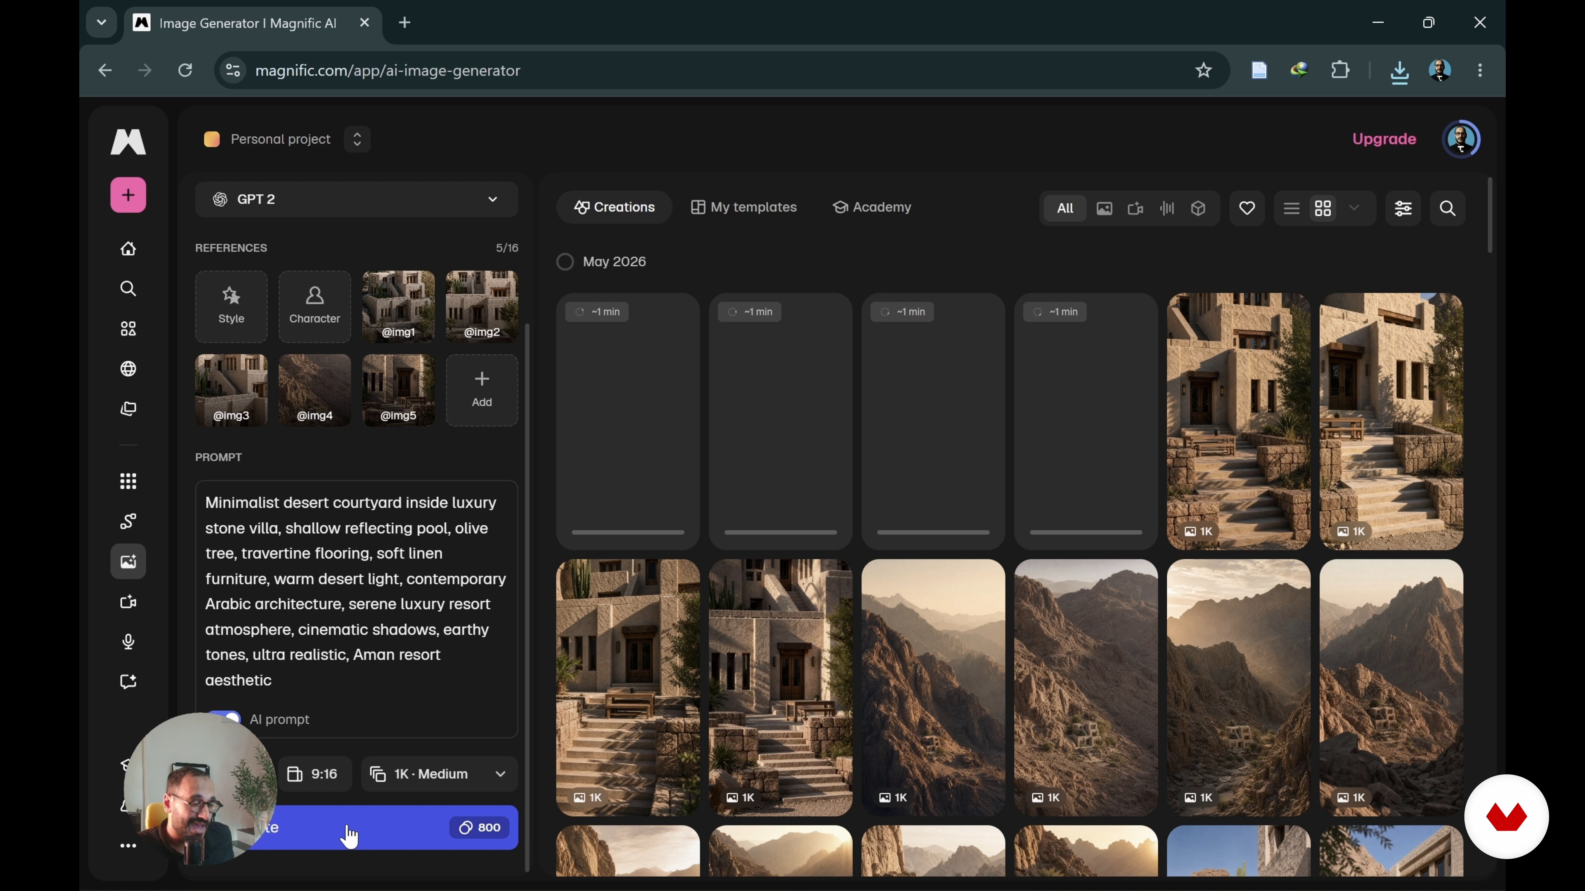The image size is (1585, 891).
Task: Switch to list view icon
Action: point(1292,208)
